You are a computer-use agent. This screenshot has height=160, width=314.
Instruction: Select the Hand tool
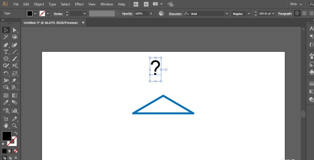pyautogui.click(x=6, y=126)
